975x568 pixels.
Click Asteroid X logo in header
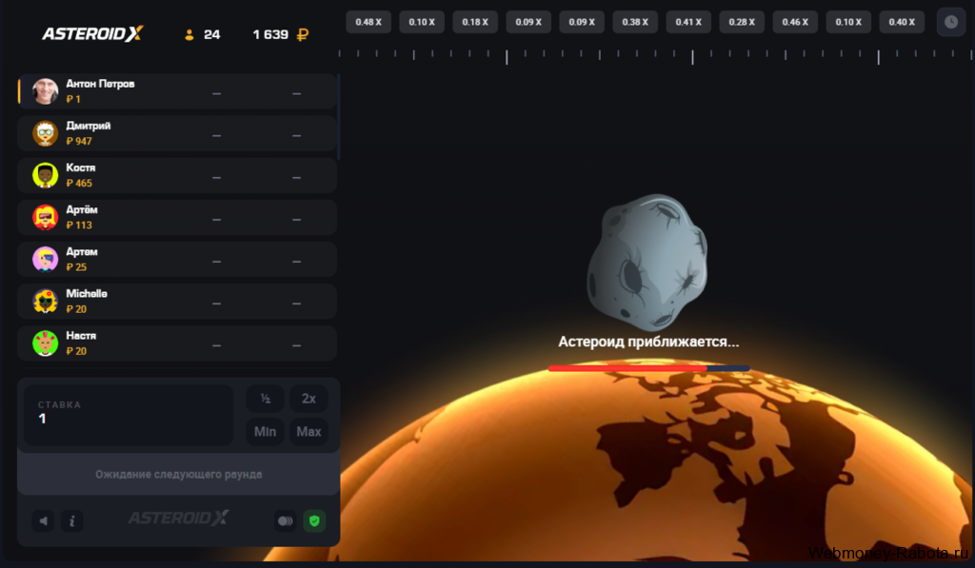[x=92, y=33]
